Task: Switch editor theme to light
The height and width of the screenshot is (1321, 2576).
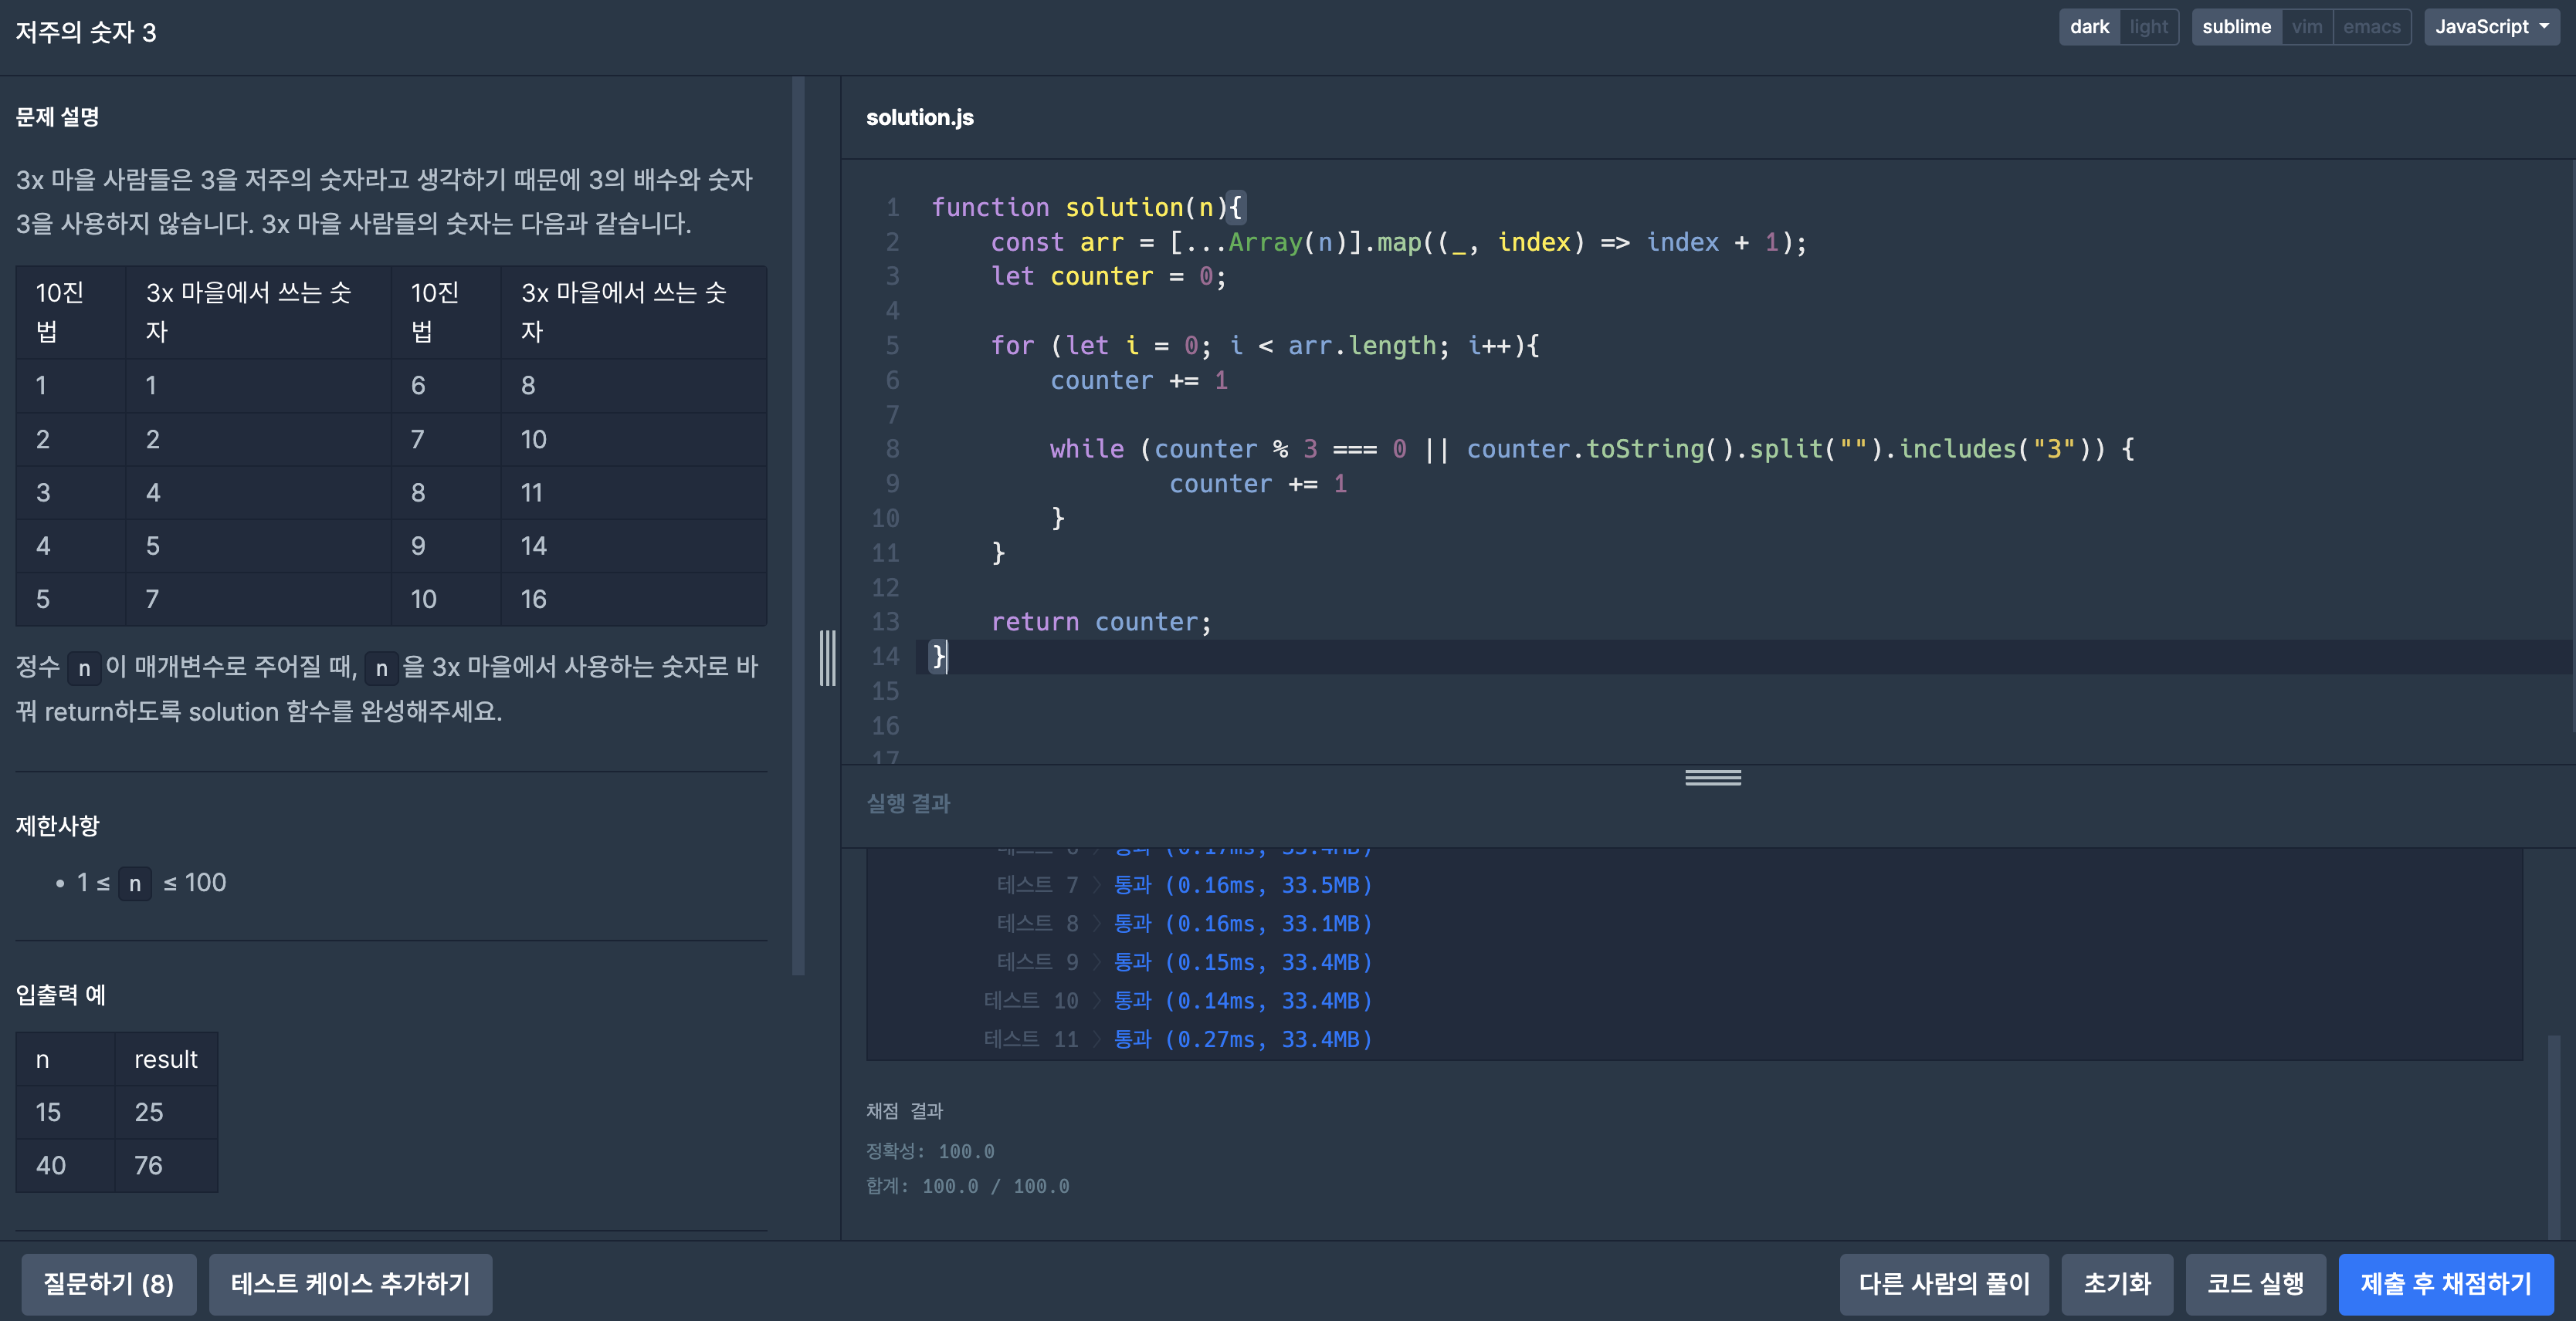Action: (x=2148, y=27)
